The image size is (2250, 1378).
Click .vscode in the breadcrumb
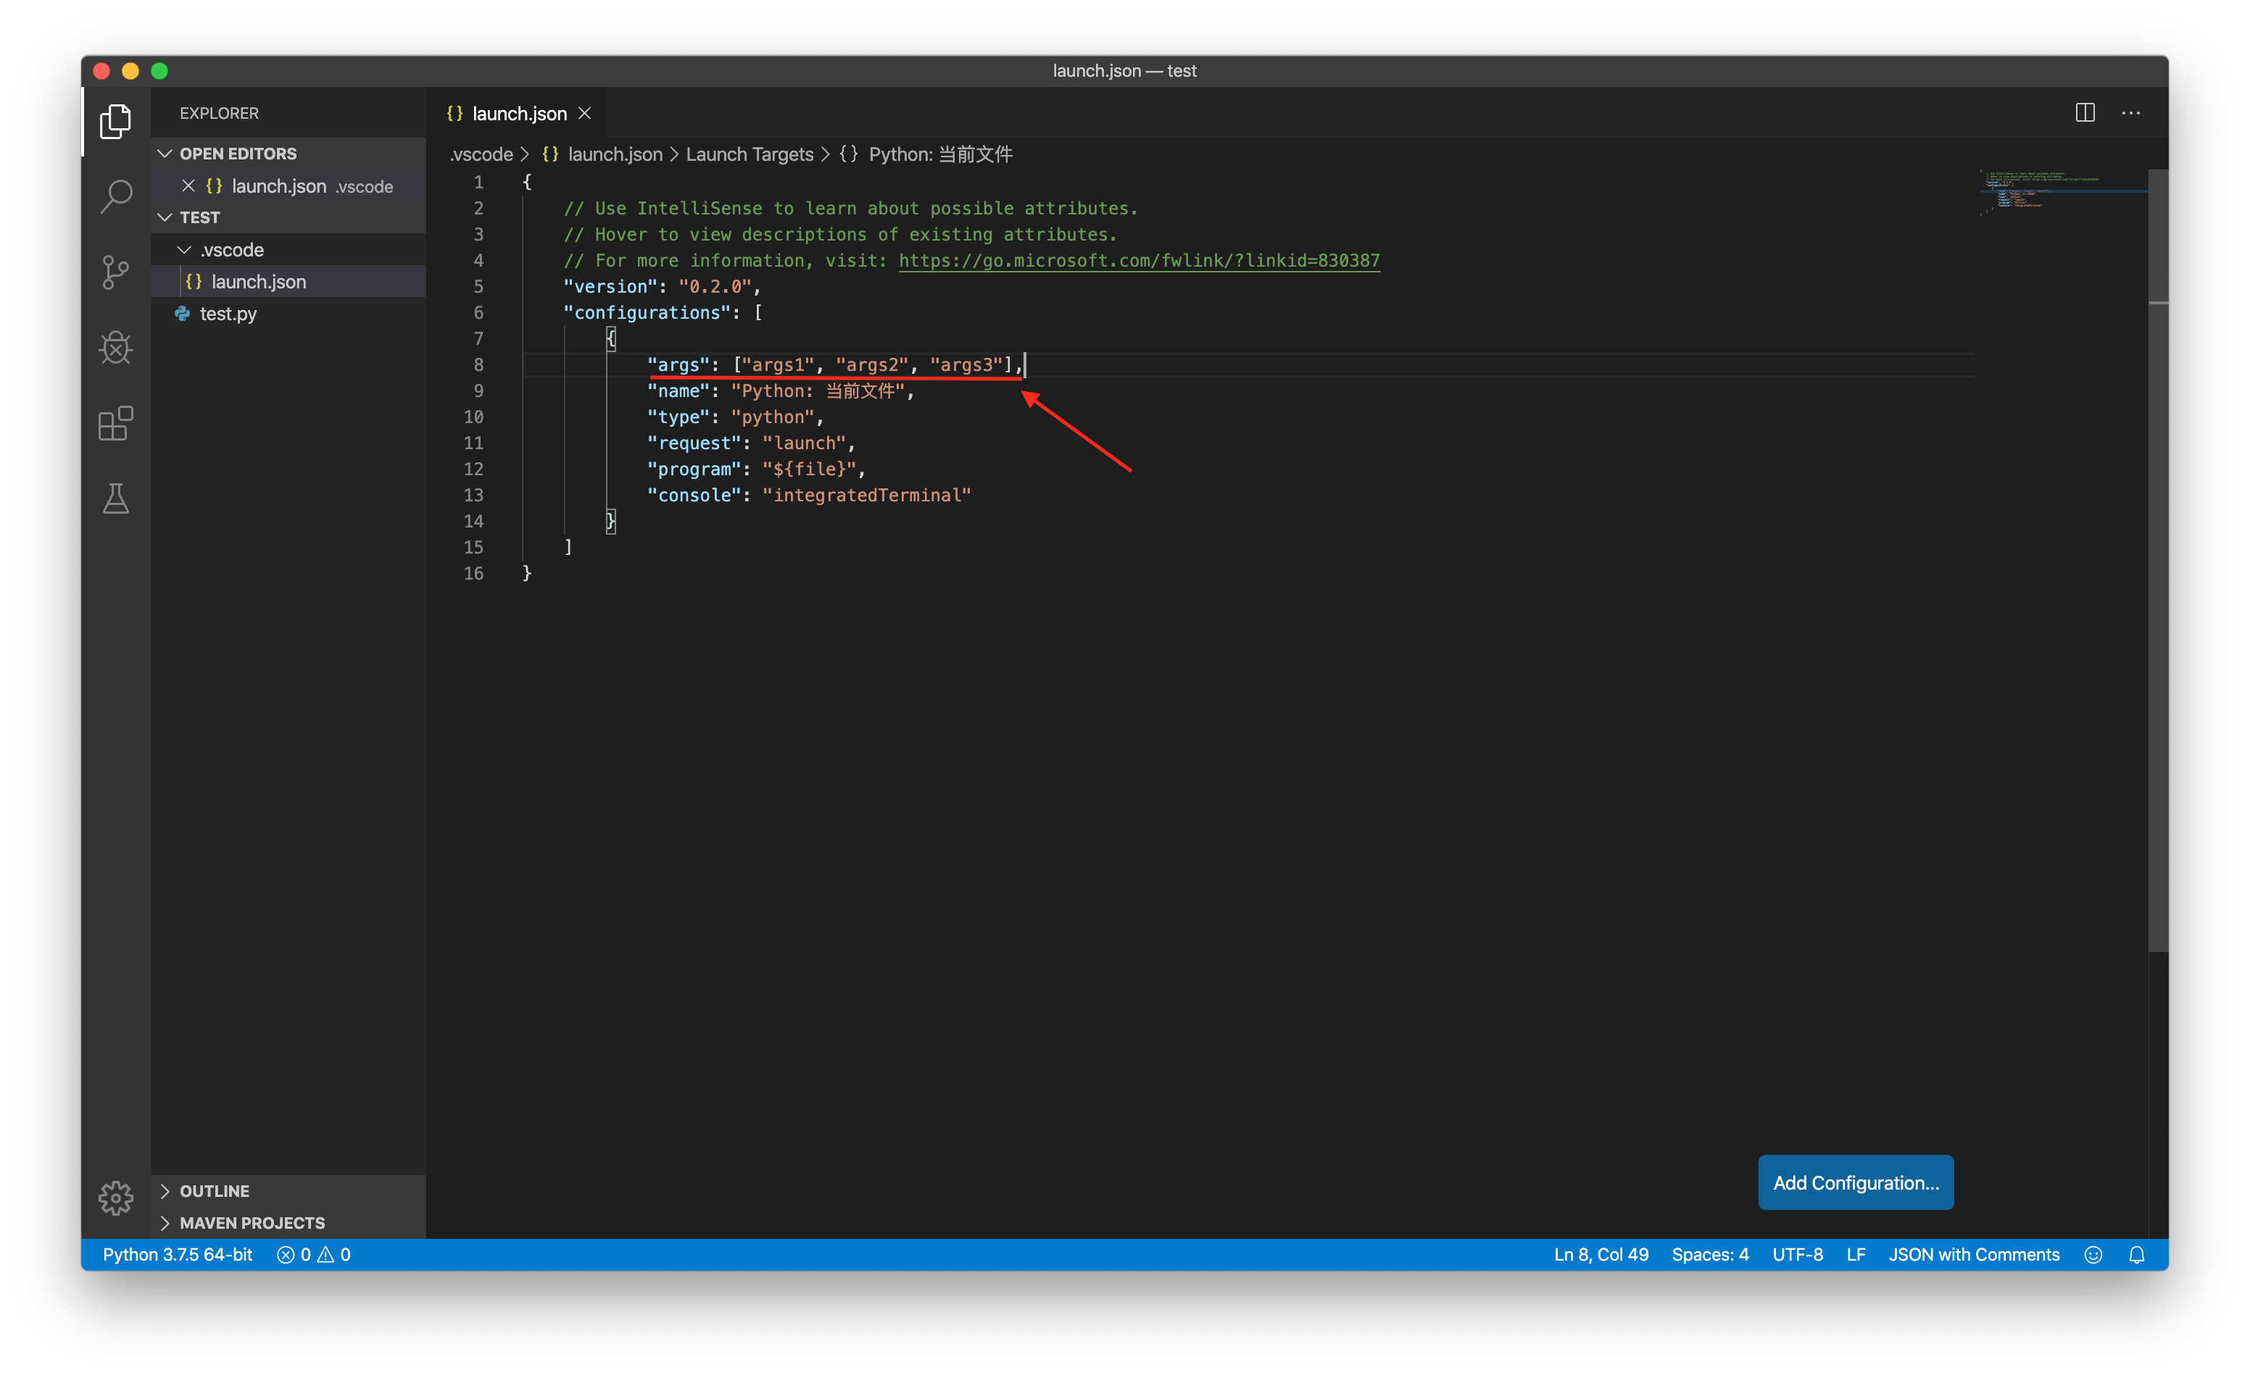(x=481, y=154)
